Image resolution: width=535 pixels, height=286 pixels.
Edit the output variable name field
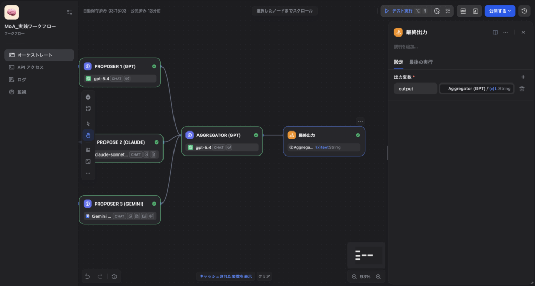point(415,89)
